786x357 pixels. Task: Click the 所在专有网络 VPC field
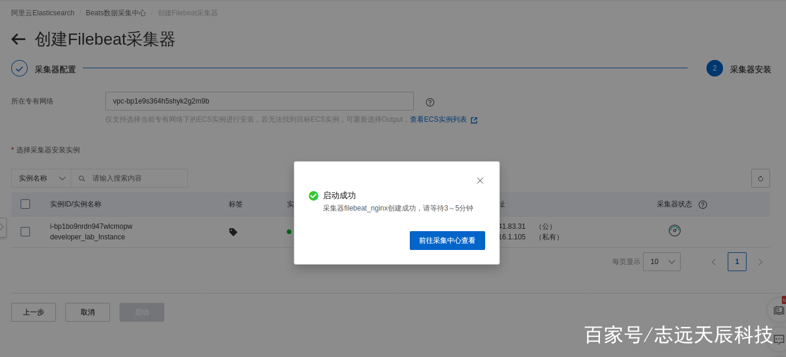click(260, 101)
